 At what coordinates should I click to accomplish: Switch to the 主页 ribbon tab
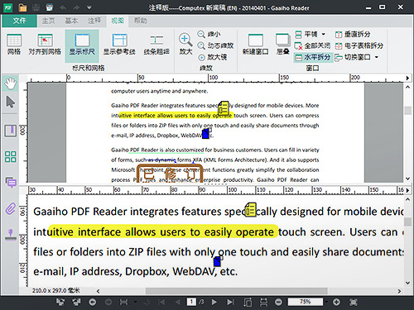(x=49, y=21)
